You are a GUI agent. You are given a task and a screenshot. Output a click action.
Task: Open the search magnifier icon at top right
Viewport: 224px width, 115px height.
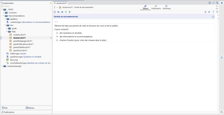pyautogui.click(x=217, y=3)
